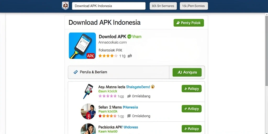The width and height of the screenshot is (268, 134).
Task: Click the thumbs-up icon beside '11g'
Action: click(130, 56)
